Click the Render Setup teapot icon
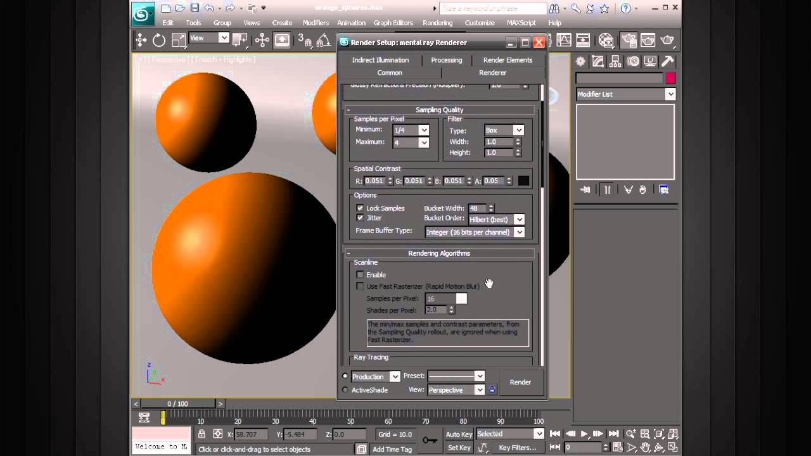Screen dimensions: 811x456 pos(629,41)
